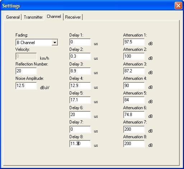
Task: Switch to the Transmitter tab
Action: click(x=33, y=17)
